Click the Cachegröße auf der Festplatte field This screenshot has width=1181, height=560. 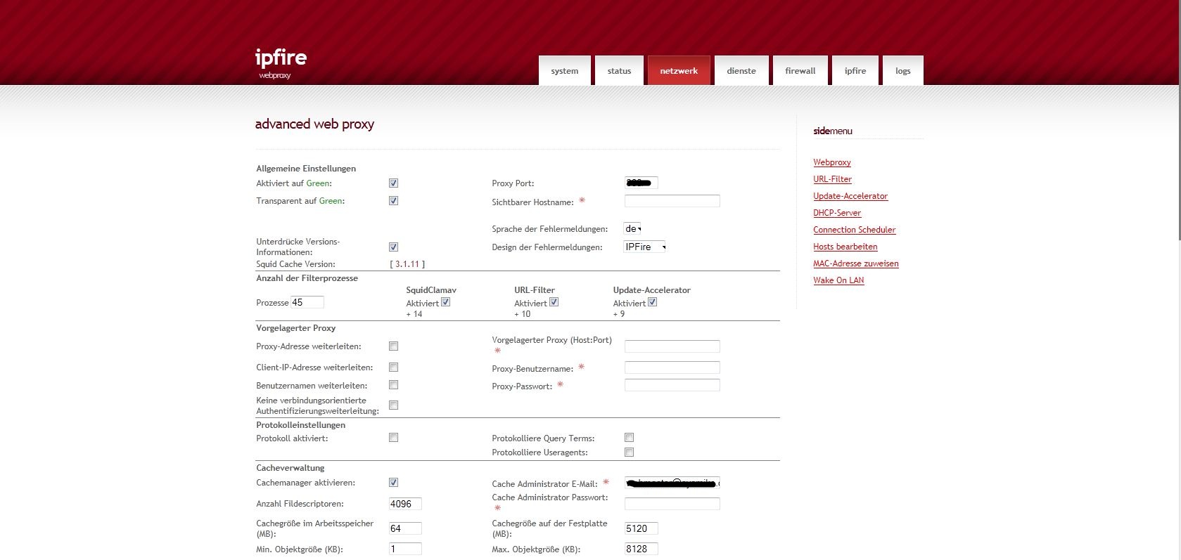click(641, 528)
